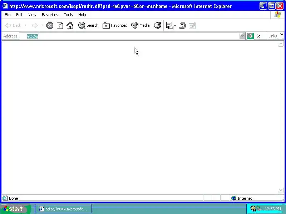Click the vertical scrollbar up arrow
The width and height of the screenshot is (286, 214).
281,44
